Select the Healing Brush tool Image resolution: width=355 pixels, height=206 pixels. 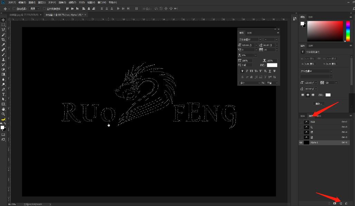pyautogui.click(x=3, y=50)
